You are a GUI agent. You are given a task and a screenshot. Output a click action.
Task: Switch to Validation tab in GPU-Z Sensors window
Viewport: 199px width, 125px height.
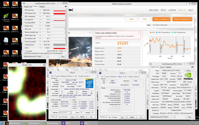42,7
